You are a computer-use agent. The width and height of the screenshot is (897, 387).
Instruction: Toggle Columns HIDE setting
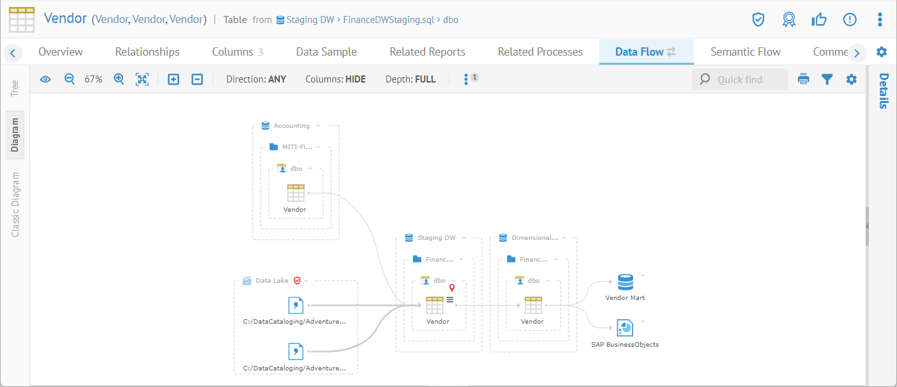[335, 79]
